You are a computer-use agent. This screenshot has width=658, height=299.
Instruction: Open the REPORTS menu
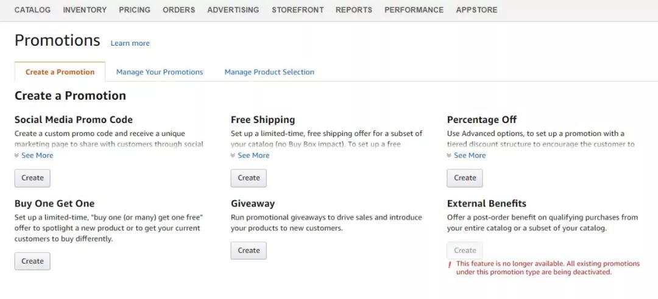coord(353,10)
